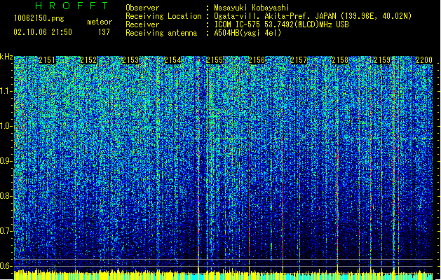Click the 0.7 kHz axis tick label
The height and width of the screenshot is (280, 441).
(6, 231)
